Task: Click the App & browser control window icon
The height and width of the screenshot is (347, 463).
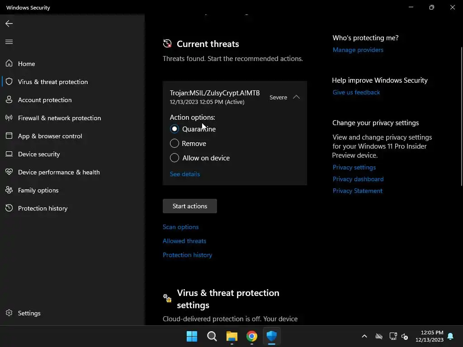Action: pyautogui.click(x=9, y=136)
